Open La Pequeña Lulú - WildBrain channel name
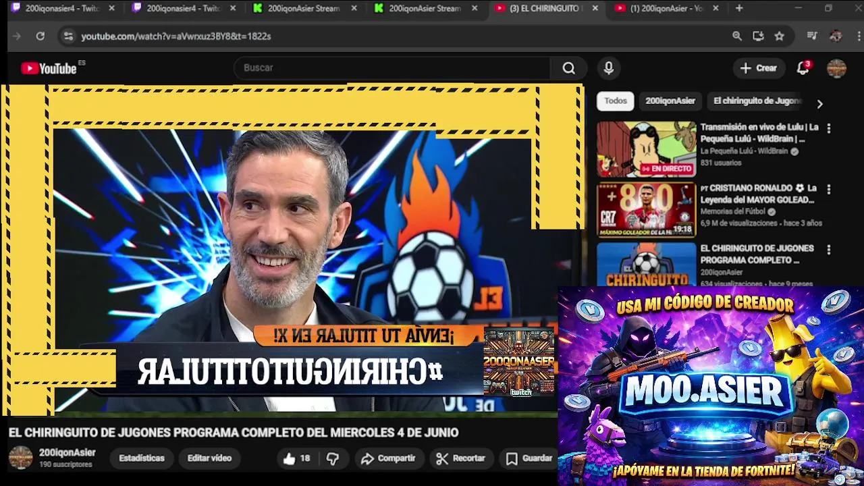 point(745,151)
